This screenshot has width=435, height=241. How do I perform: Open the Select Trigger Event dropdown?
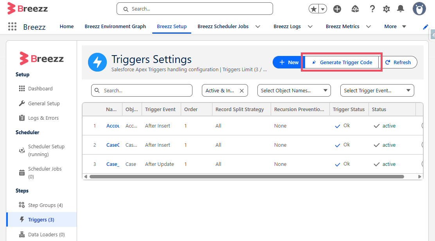pyautogui.click(x=377, y=90)
